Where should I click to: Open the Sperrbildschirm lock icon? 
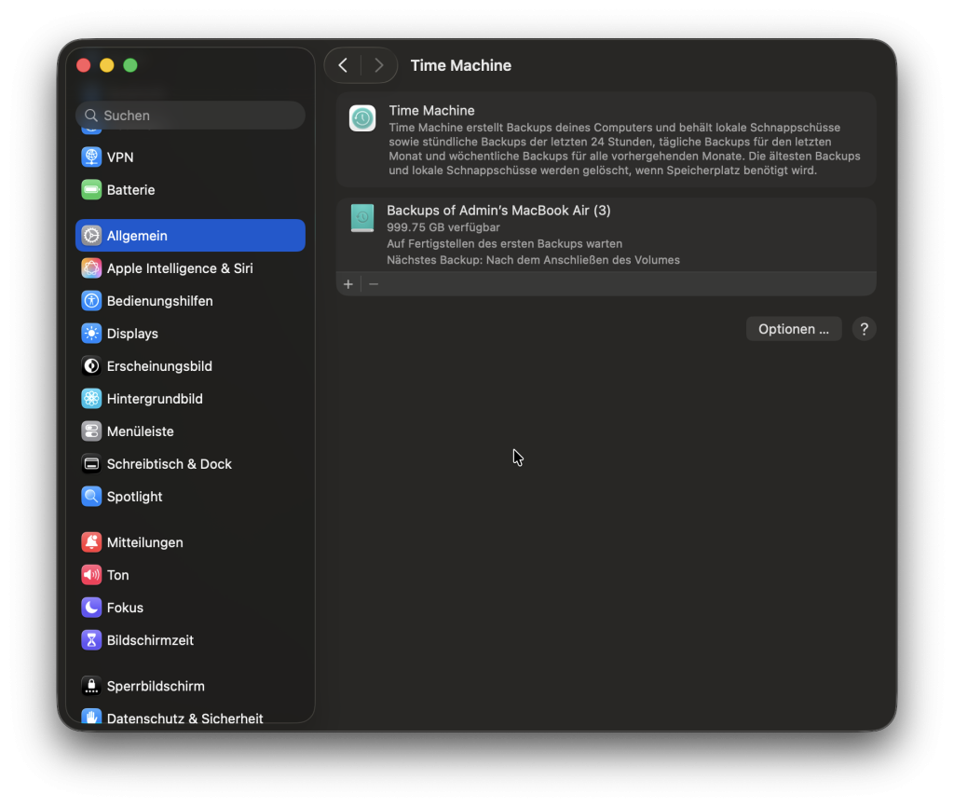point(91,686)
